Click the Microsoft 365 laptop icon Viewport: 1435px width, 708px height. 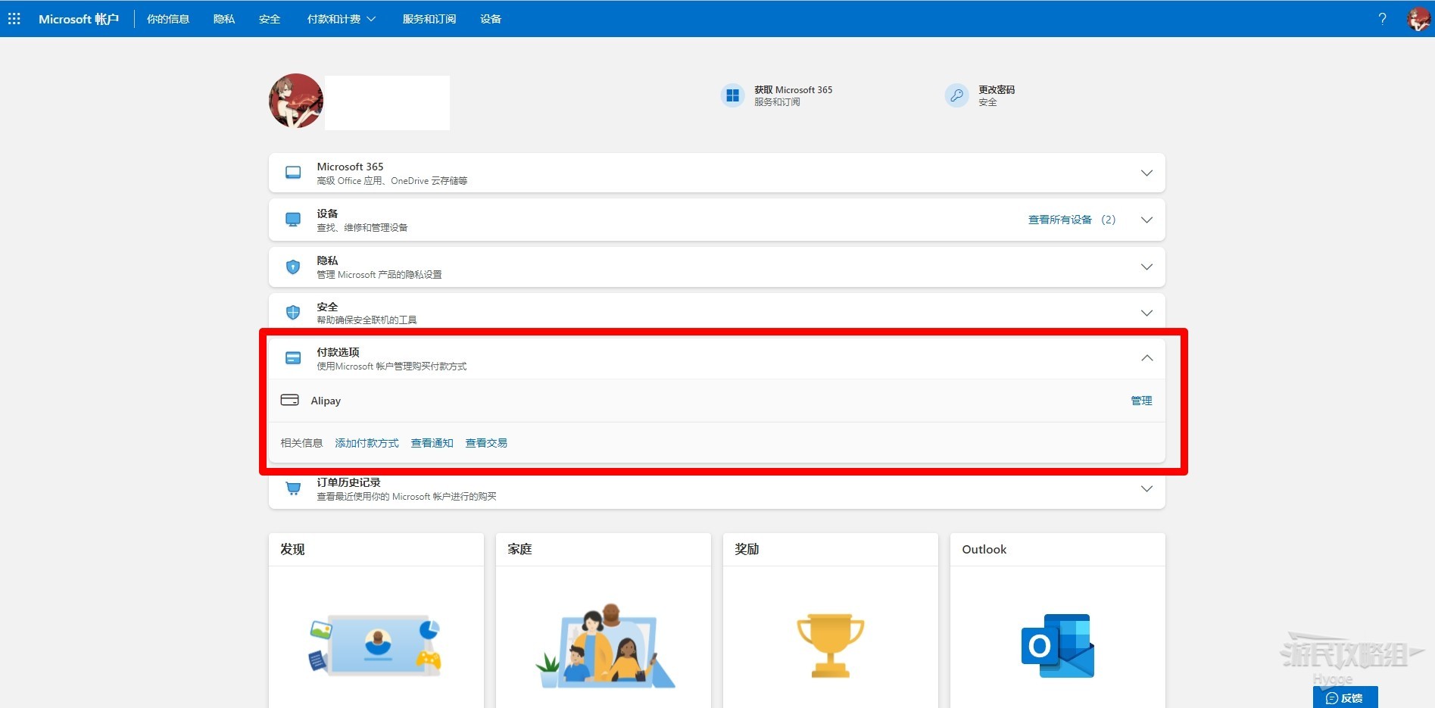293,173
